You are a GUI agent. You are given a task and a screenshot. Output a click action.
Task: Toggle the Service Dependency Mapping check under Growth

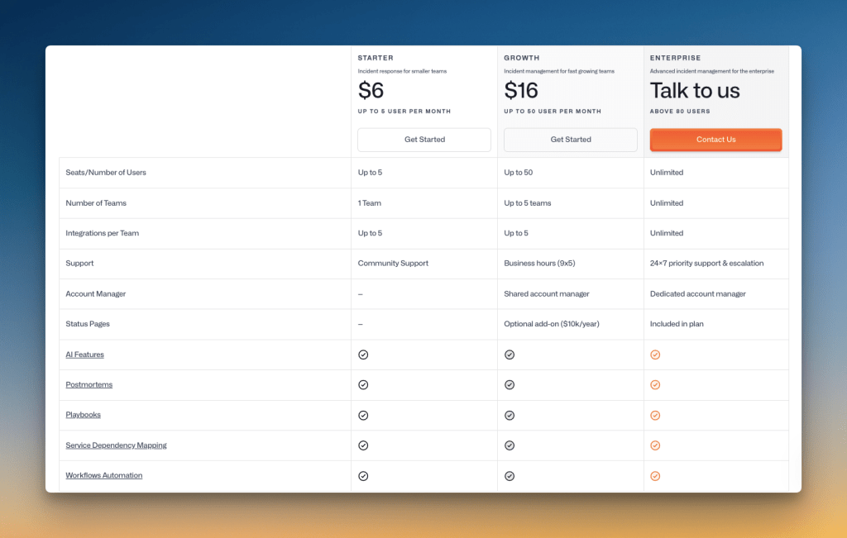510,445
